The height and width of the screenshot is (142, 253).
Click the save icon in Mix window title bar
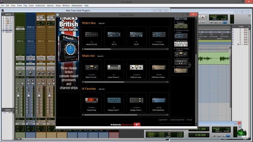click(x=3, y=11)
